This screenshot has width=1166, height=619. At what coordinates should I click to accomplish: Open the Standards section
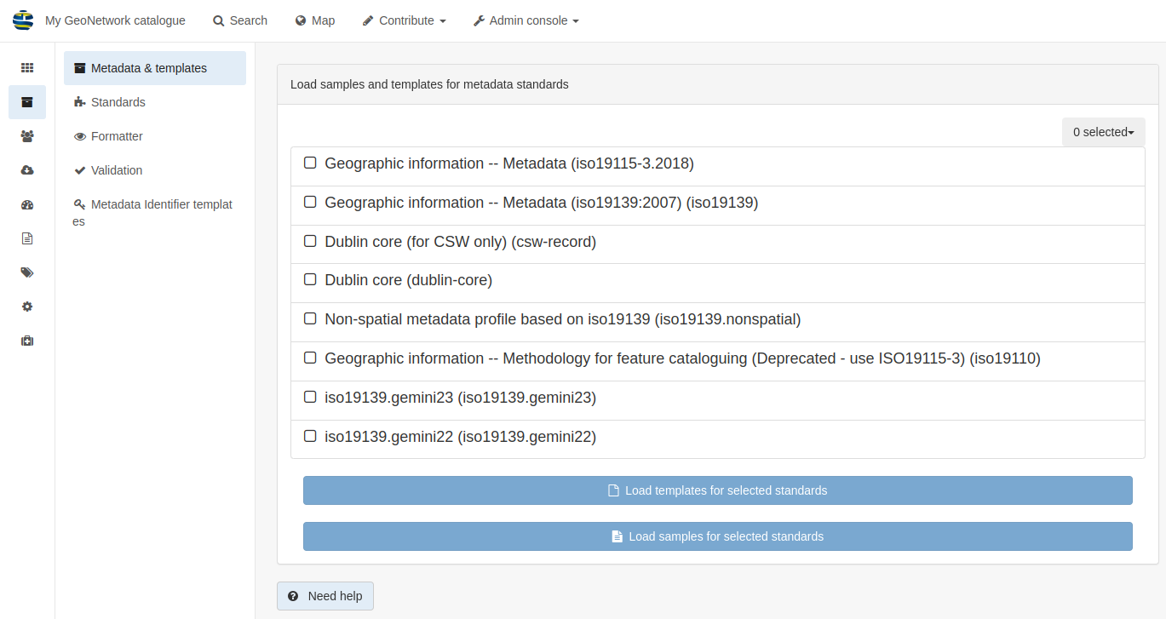(155, 102)
